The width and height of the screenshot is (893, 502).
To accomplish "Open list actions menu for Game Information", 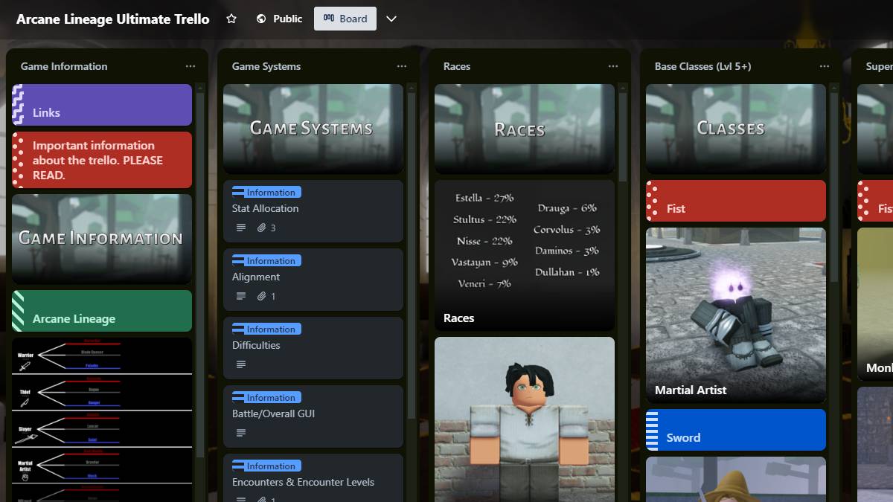I will pos(191,66).
